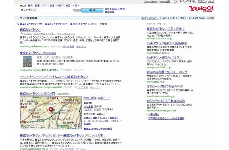Click the アクセス sublink under first result
This screenshot has width=229, height=150.
(x=28, y=33)
